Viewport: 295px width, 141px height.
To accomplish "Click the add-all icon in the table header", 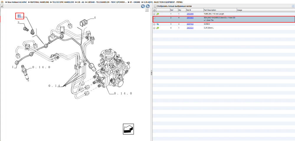I will coord(154,10).
